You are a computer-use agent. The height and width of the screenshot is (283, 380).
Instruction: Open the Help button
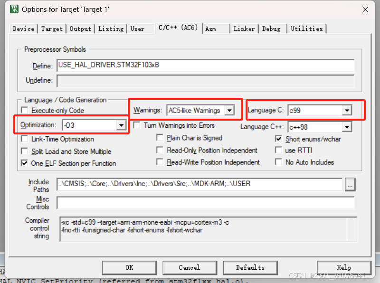click(x=344, y=268)
